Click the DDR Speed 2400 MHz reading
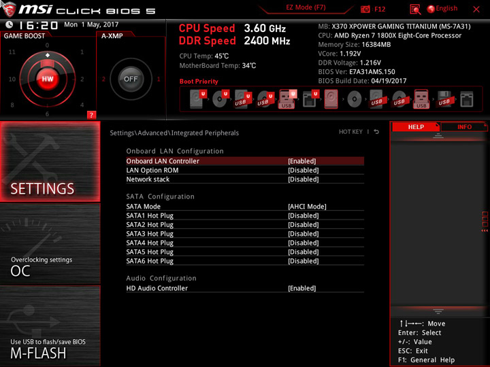Image resolution: width=490 pixels, height=367 pixels. [235, 41]
